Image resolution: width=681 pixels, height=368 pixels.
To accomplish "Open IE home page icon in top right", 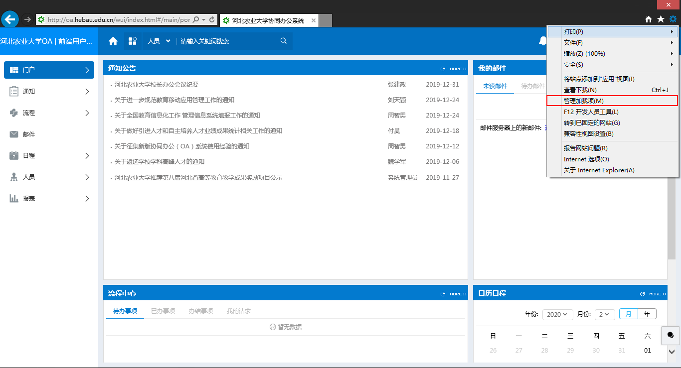I will [649, 19].
